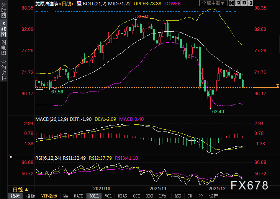Select the BIAS indicator button
Viewport: 280px width, 199px height.
(x=122, y=196)
